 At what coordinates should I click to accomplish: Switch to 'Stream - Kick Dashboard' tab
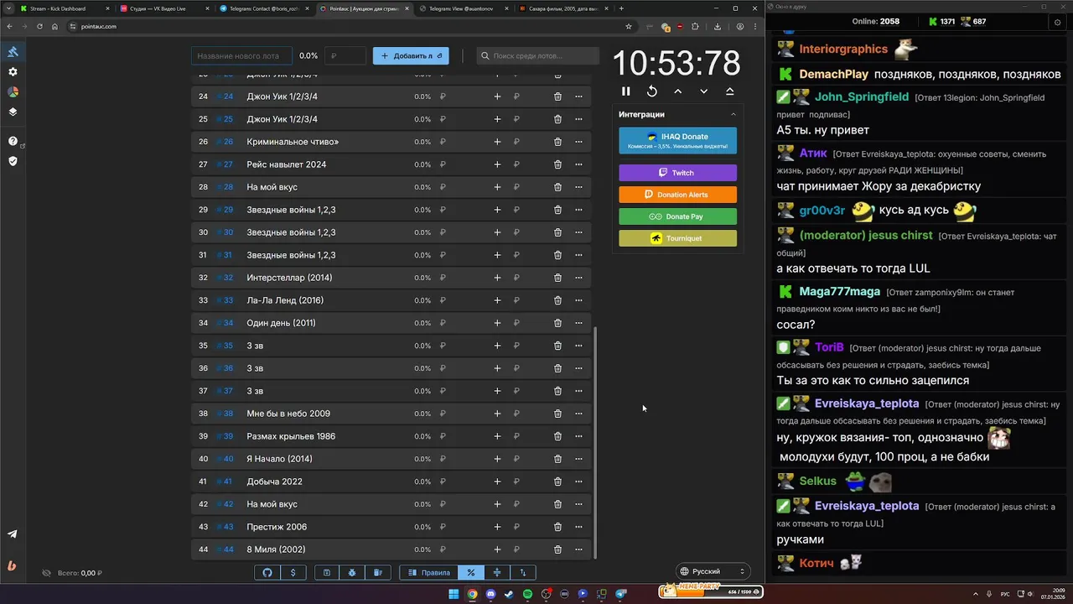tap(64, 8)
